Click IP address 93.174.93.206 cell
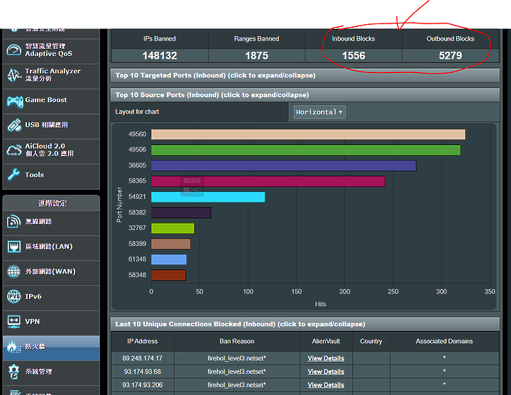 (x=143, y=385)
